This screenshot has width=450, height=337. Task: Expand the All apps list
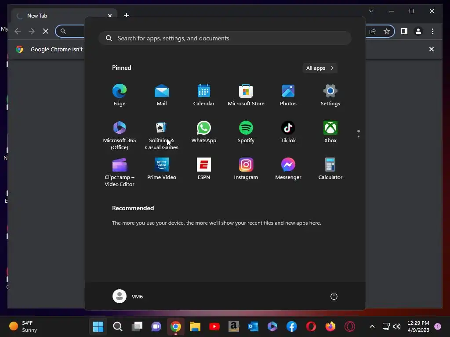point(320,68)
